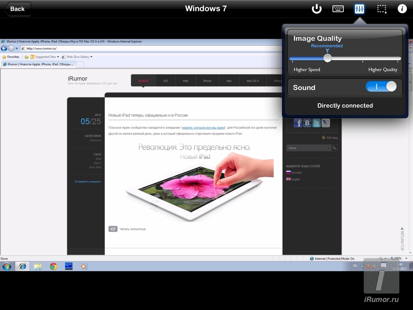This screenshot has width=413, height=310.
Task: Switch site language to English
Action: (x=293, y=179)
